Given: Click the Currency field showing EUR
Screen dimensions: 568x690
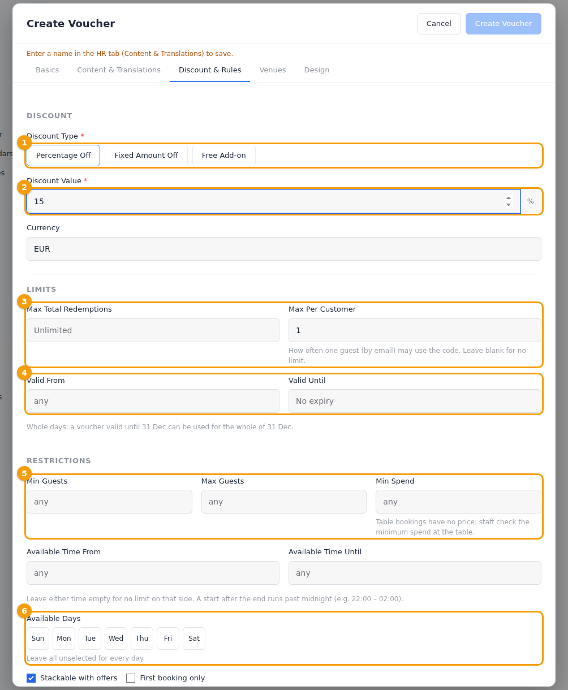Looking at the screenshot, I should (284, 249).
